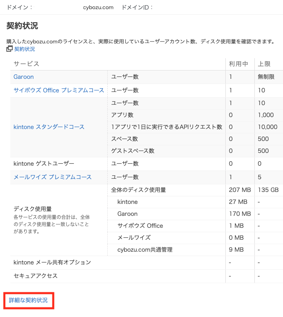Open the kintone スタンダードコース link
The height and width of the screenshot is (317, 283).
(49, 127)
